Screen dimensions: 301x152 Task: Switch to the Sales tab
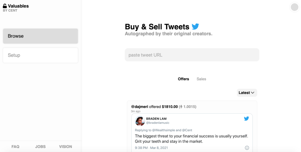click(x=201, y=79)
